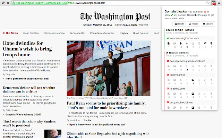Open the Democratic debate topic

pyautogui.click(x=54, y=33)
